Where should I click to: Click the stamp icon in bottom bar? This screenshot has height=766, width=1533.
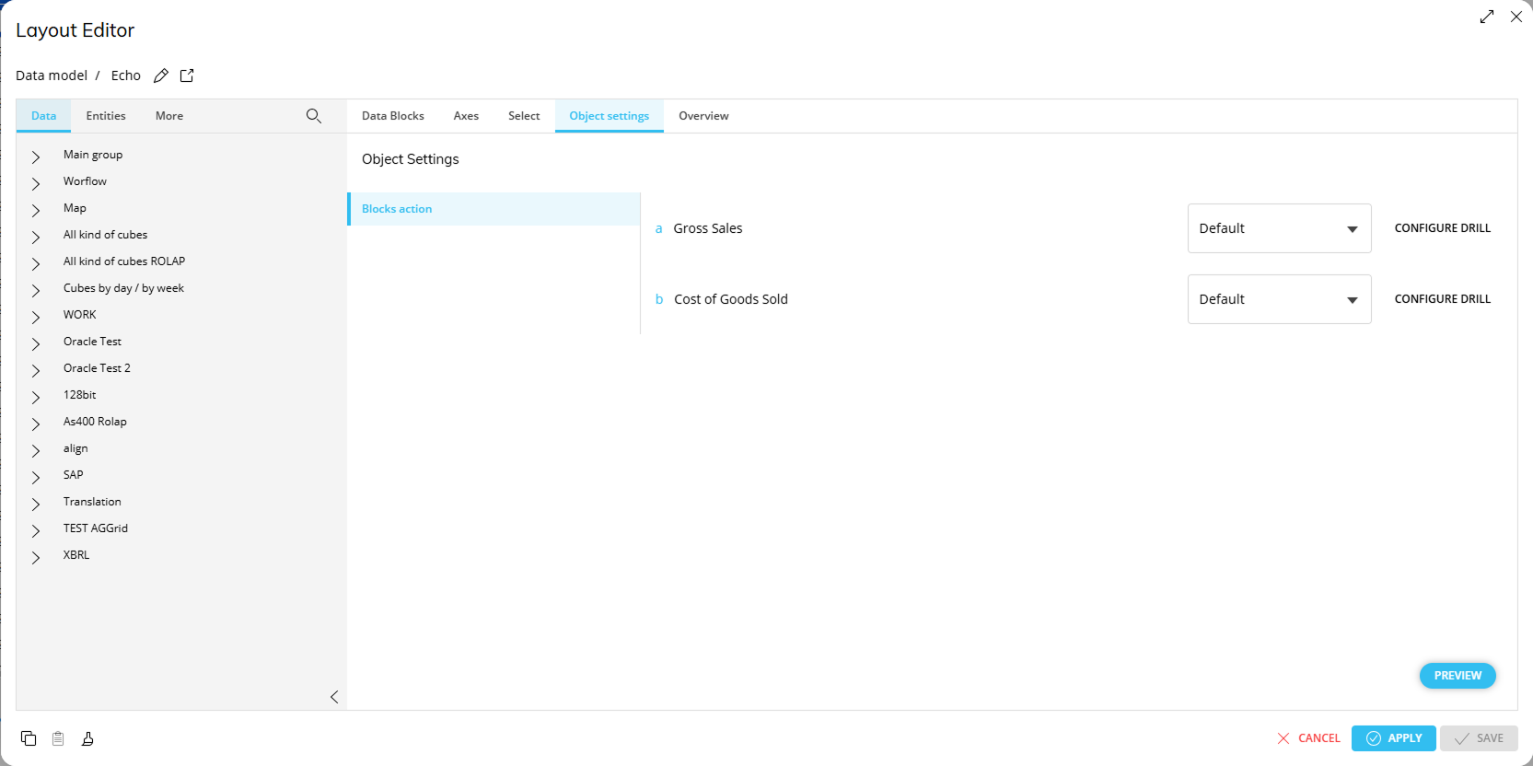tap(87, 738)
